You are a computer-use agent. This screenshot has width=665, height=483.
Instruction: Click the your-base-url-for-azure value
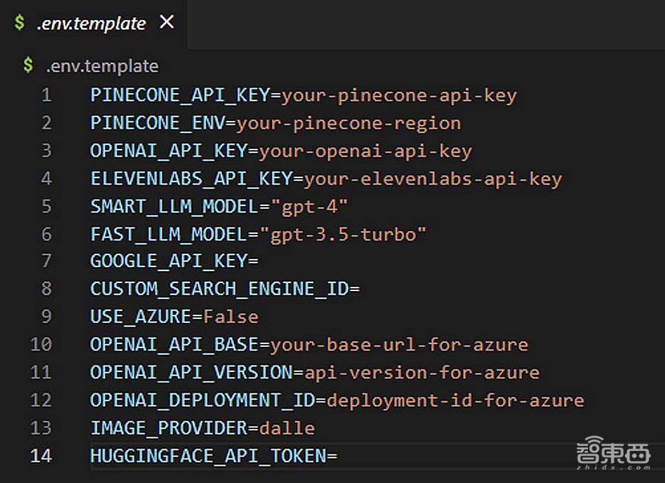[398, 345]
